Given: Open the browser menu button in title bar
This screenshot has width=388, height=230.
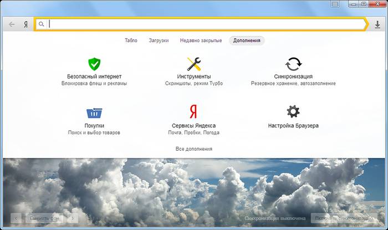Looking at the screenshot, I should (335, 4).
